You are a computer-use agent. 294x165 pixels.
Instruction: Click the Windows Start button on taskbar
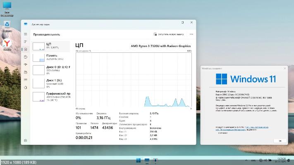point(138,160)
